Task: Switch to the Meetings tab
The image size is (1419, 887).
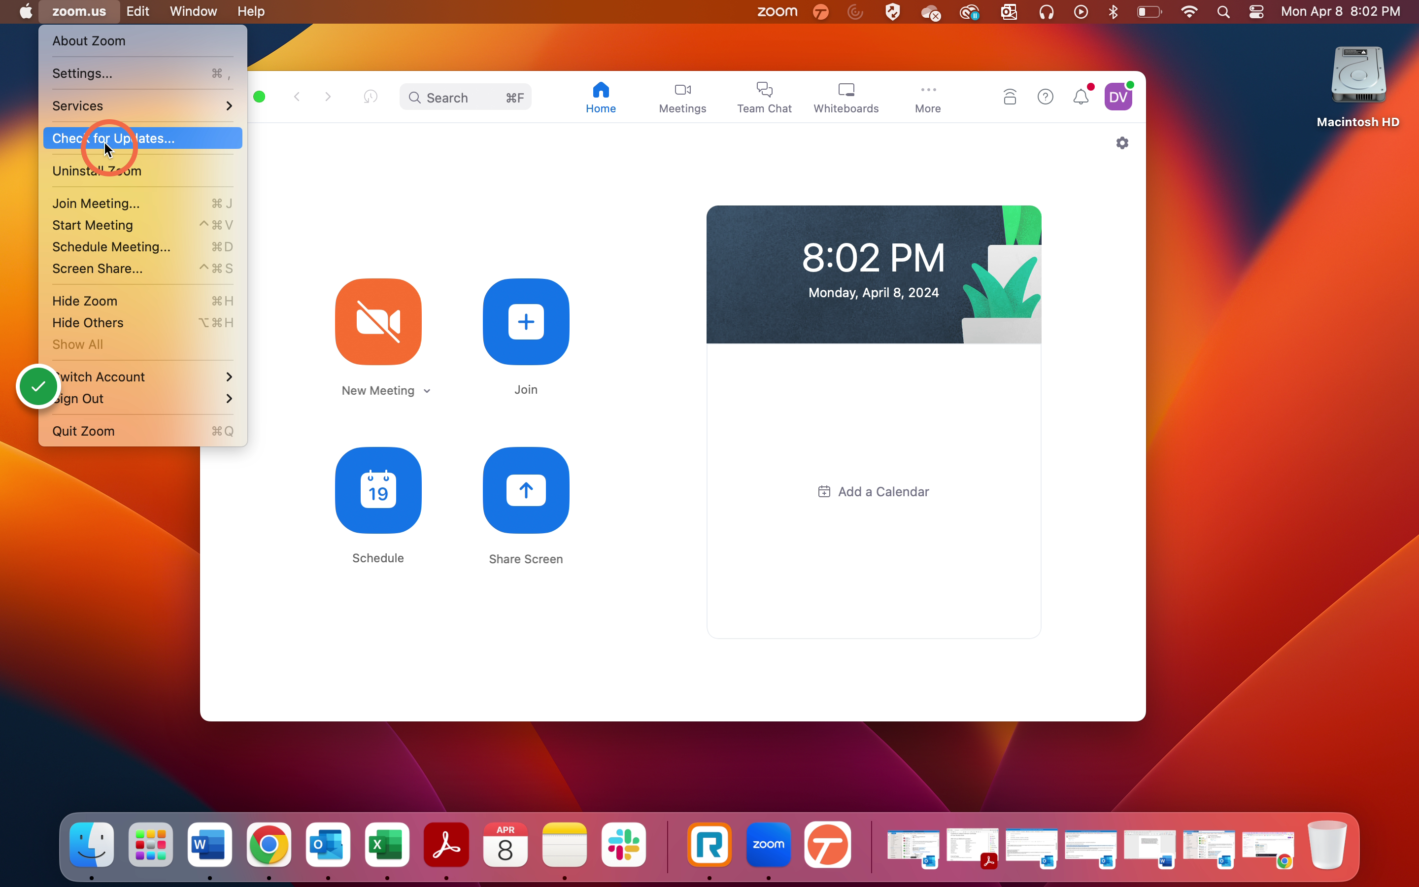Action: (x=682, y=98)
